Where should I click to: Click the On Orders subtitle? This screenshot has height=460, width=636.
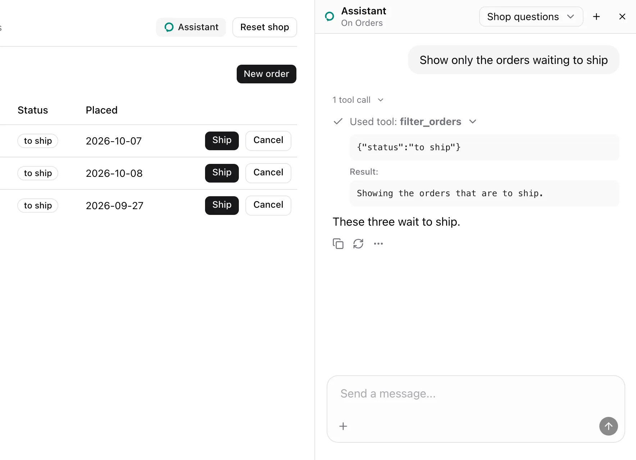coord(362,23)
